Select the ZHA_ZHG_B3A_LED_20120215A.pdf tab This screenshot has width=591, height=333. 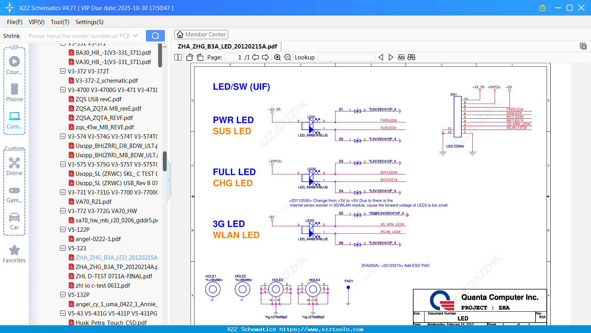227,46
